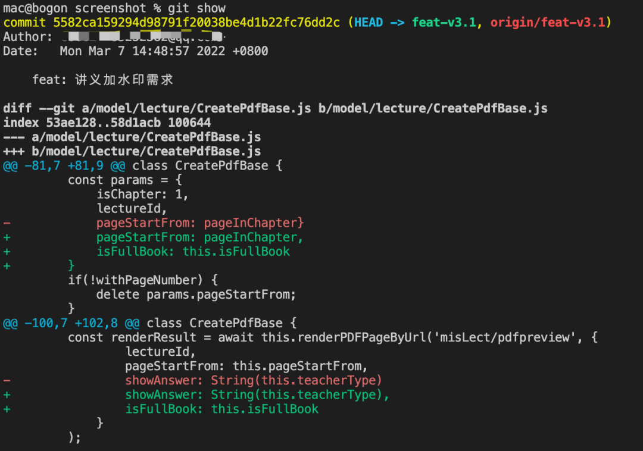Click the 'delete params.pageStartFrom;' line
The image size is (643, 451).
coord(196,295)
